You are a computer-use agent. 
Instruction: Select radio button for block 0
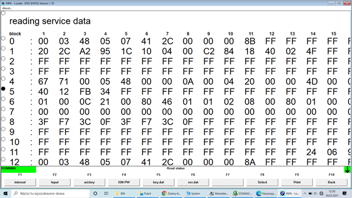3,38
